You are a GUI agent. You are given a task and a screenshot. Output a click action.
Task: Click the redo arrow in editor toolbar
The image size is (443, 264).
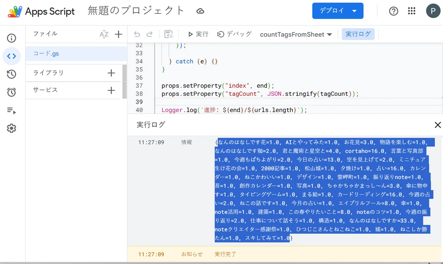point(150,34)
